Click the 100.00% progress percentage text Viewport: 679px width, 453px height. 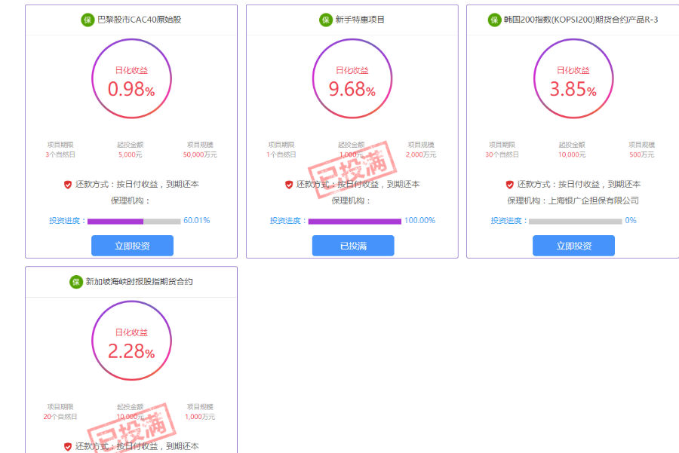click(419, 221)
